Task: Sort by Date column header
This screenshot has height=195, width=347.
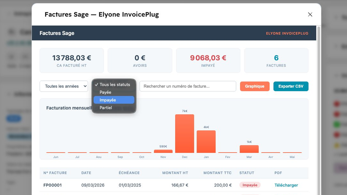Action: (86, 173)
